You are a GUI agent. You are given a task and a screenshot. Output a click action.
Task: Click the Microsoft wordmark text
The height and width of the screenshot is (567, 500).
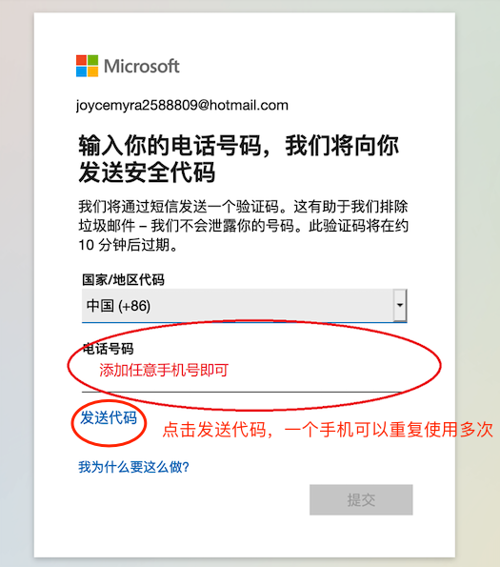pos(142,66)
